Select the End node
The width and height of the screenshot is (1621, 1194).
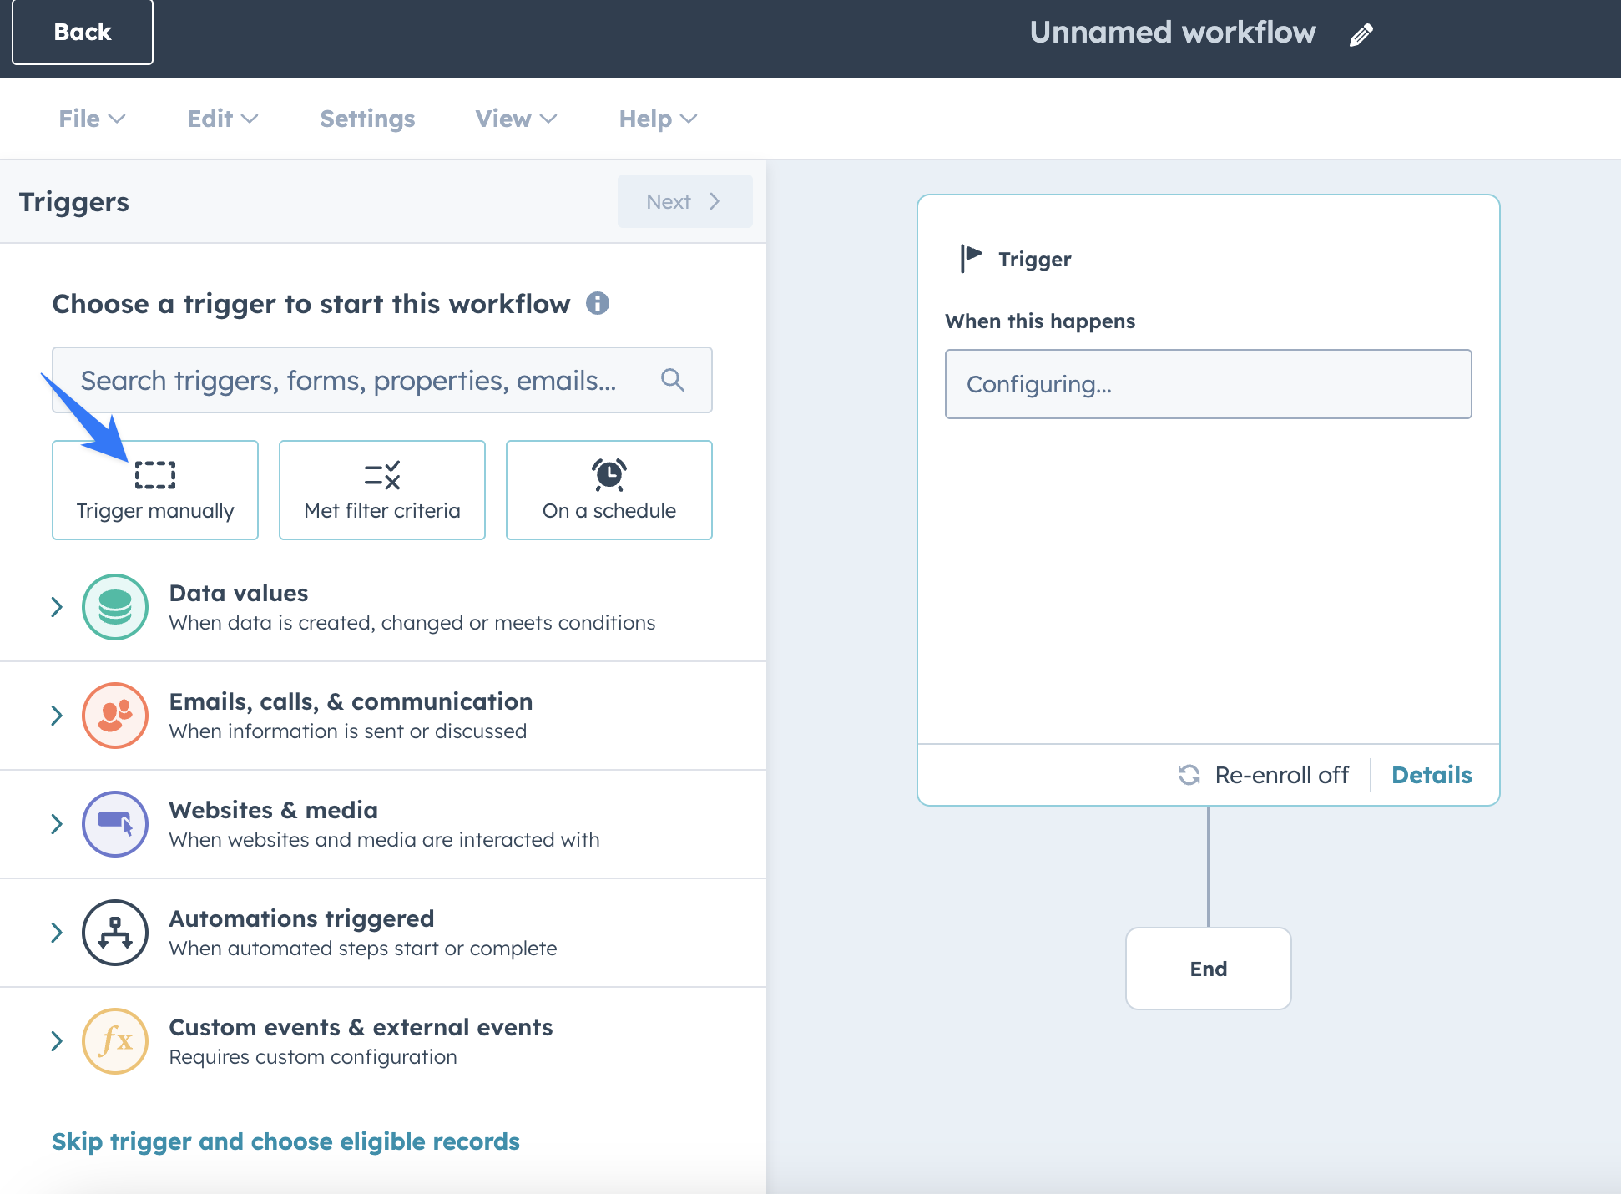(x=1208, y=969)
